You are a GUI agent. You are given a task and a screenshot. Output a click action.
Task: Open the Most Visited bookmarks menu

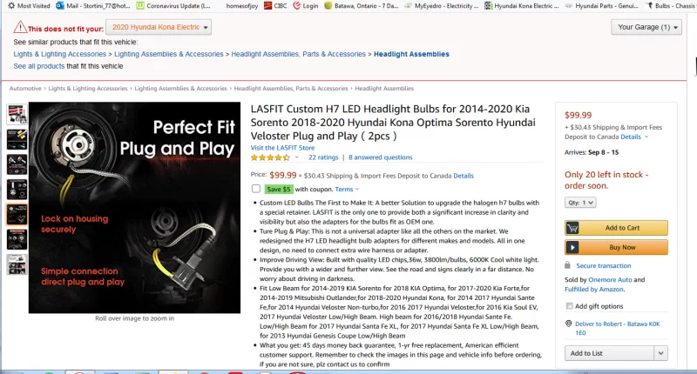pyautogui.click(x=29, y=6)
